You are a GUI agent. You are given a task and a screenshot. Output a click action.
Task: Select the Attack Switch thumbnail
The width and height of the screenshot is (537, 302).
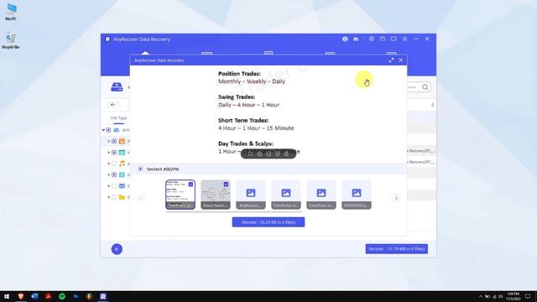tap(216, 195)
